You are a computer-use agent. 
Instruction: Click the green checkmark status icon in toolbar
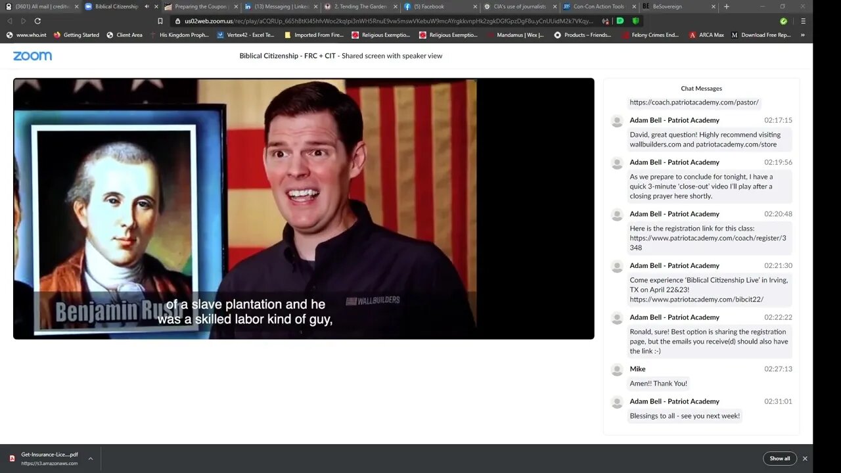(x=783, y=21)
